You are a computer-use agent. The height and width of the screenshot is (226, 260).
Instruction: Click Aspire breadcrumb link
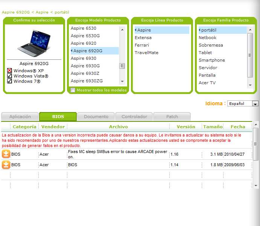pos(42,12)
